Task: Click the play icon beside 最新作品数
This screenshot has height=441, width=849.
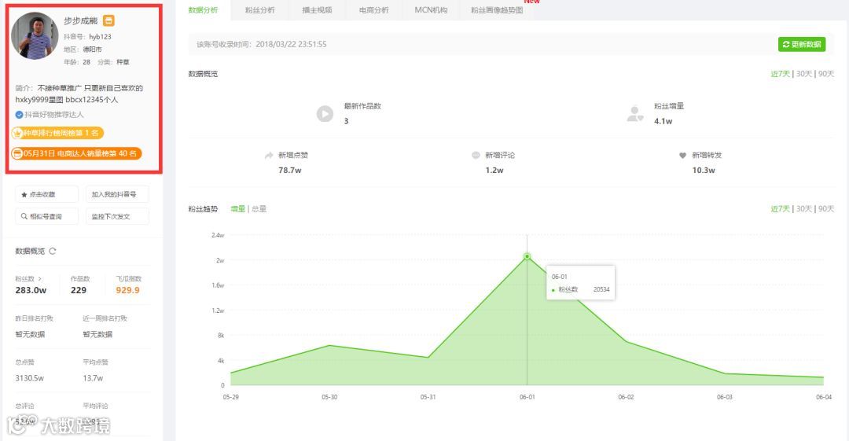Action: 325,114
